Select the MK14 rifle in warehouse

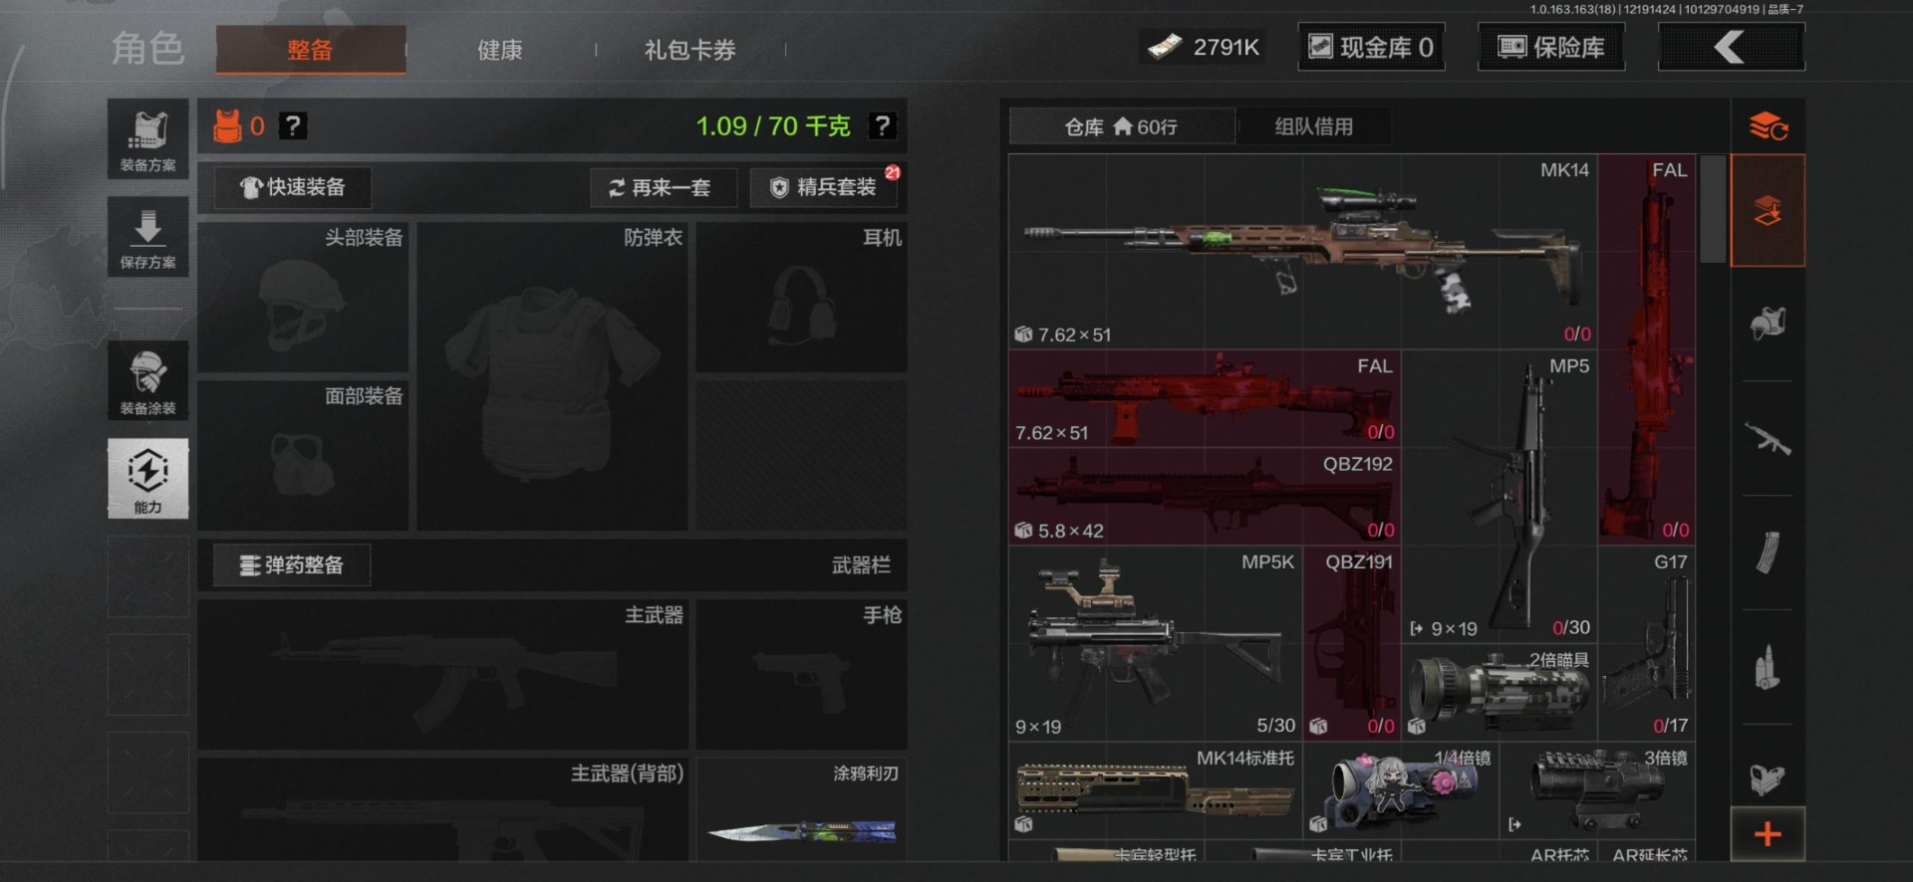(x=1303, y=251)
